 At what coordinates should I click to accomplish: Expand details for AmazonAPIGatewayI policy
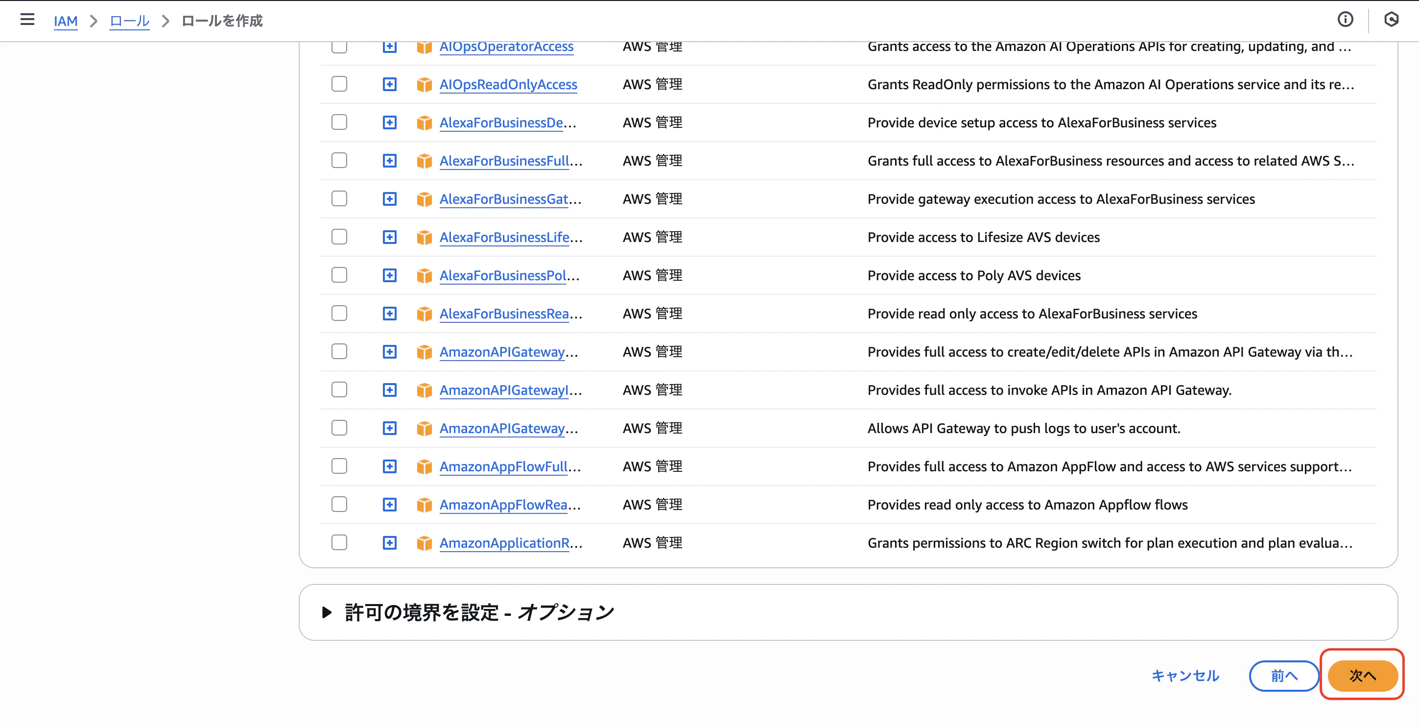pos(389,389)
